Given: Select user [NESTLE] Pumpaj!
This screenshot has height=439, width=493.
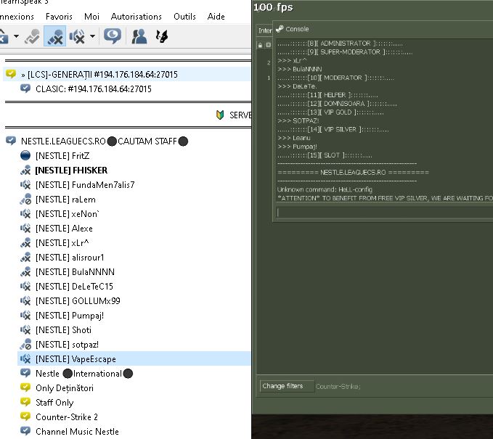Looking at the screenshot, I should click(x=70, y=316).
